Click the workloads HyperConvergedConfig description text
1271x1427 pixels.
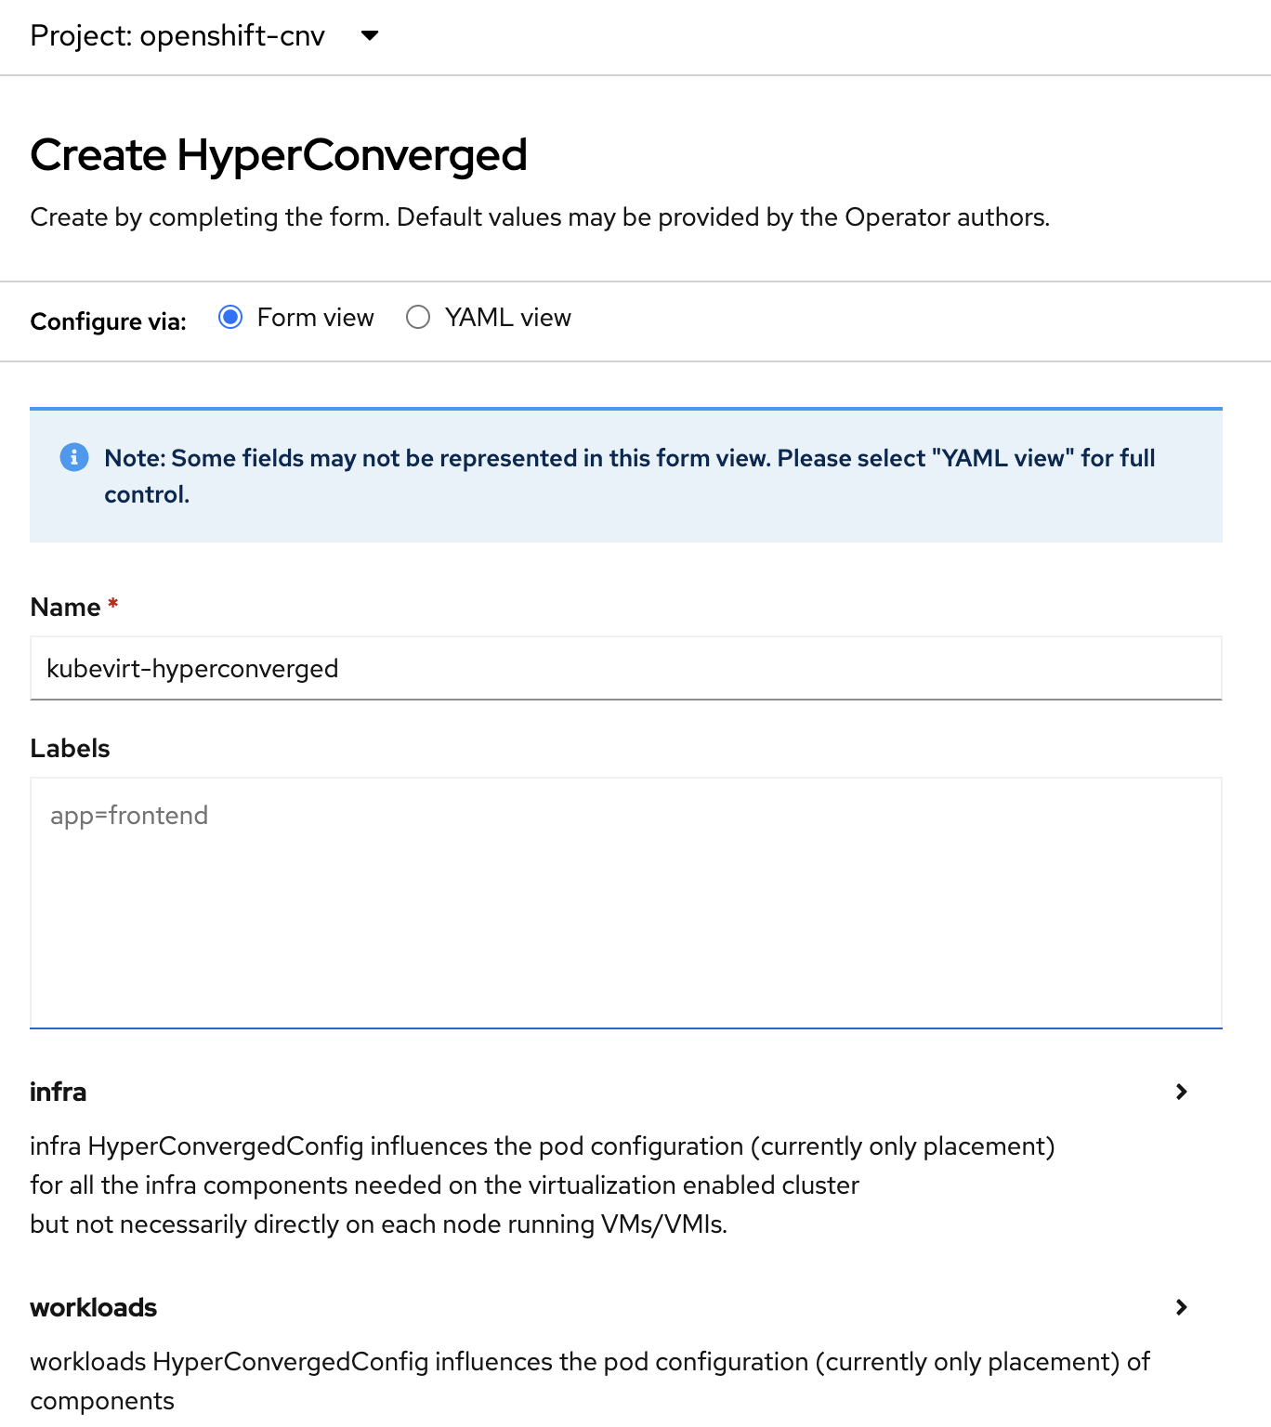click(x=590, y=1381)
